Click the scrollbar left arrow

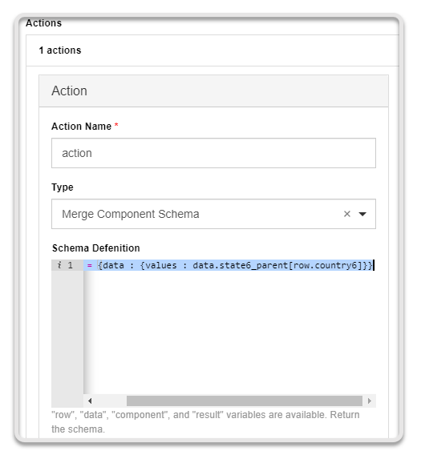pyautogui.click(x=90, y=401)
